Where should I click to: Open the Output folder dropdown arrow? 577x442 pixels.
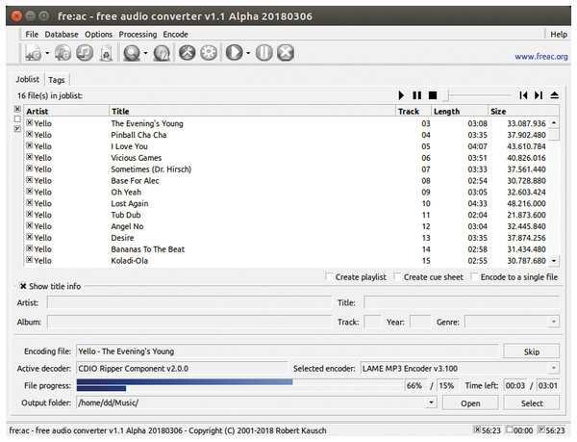click(x=431, y=403)
